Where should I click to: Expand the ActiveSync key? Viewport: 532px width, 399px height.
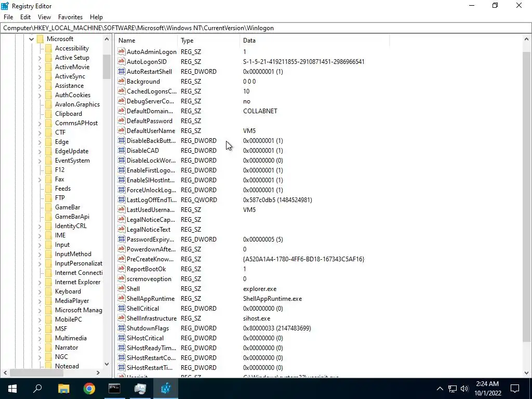(x=39, y=76)
